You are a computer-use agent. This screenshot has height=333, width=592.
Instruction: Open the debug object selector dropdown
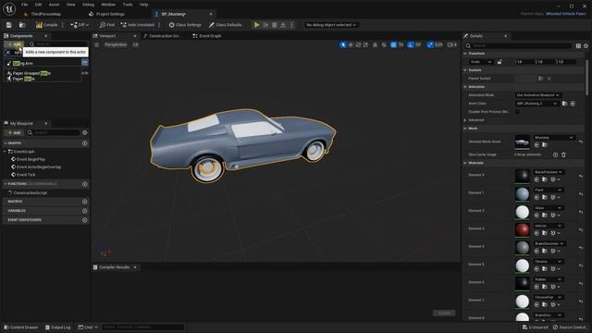click(331, 25)
